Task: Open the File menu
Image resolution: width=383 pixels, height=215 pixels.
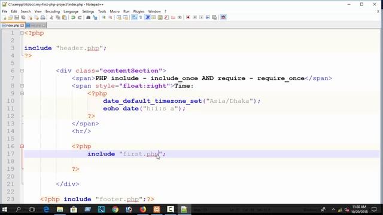Action: pyautogui.click(x=5, y=11)
